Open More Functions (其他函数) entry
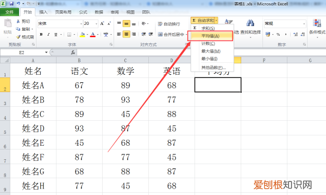 (x=212, y=68)
